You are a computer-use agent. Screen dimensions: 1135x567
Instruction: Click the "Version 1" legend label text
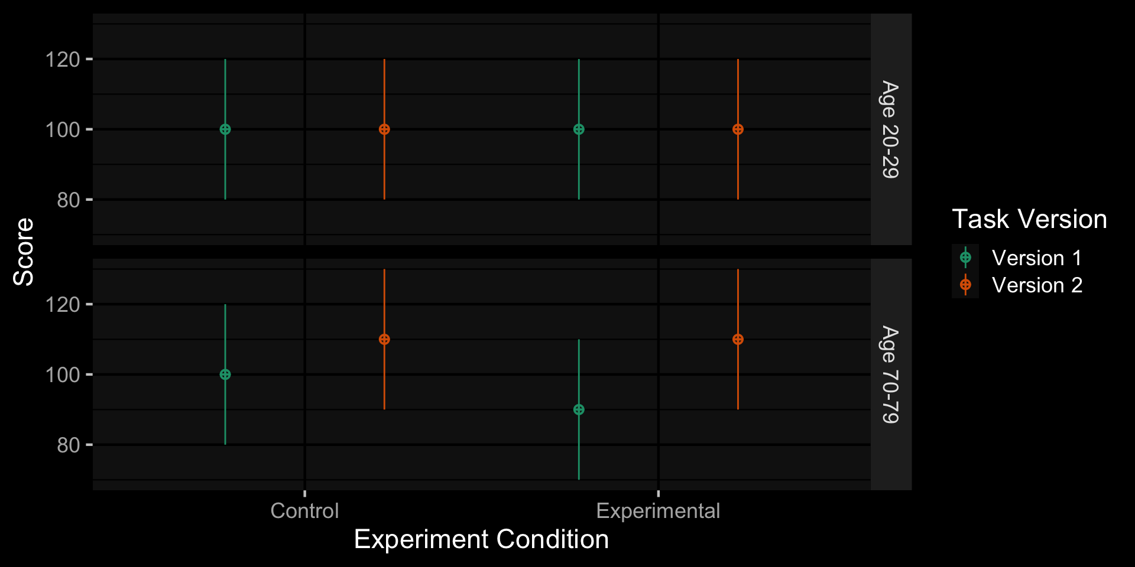[x=1037, y=258]
